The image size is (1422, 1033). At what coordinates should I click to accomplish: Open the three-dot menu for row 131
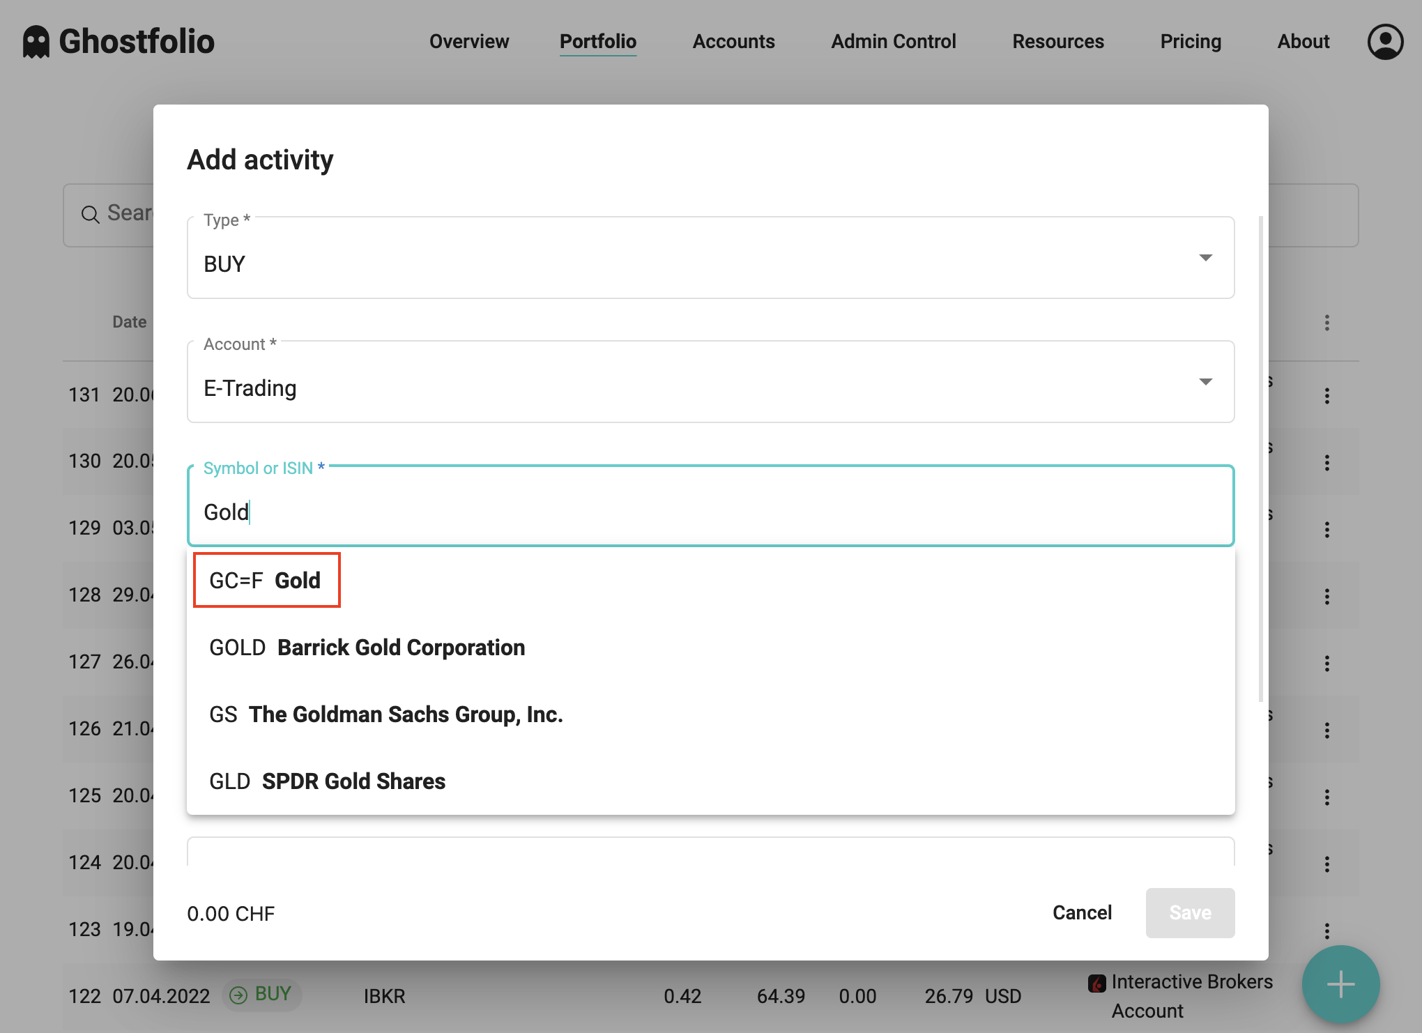coord(1327,395)
